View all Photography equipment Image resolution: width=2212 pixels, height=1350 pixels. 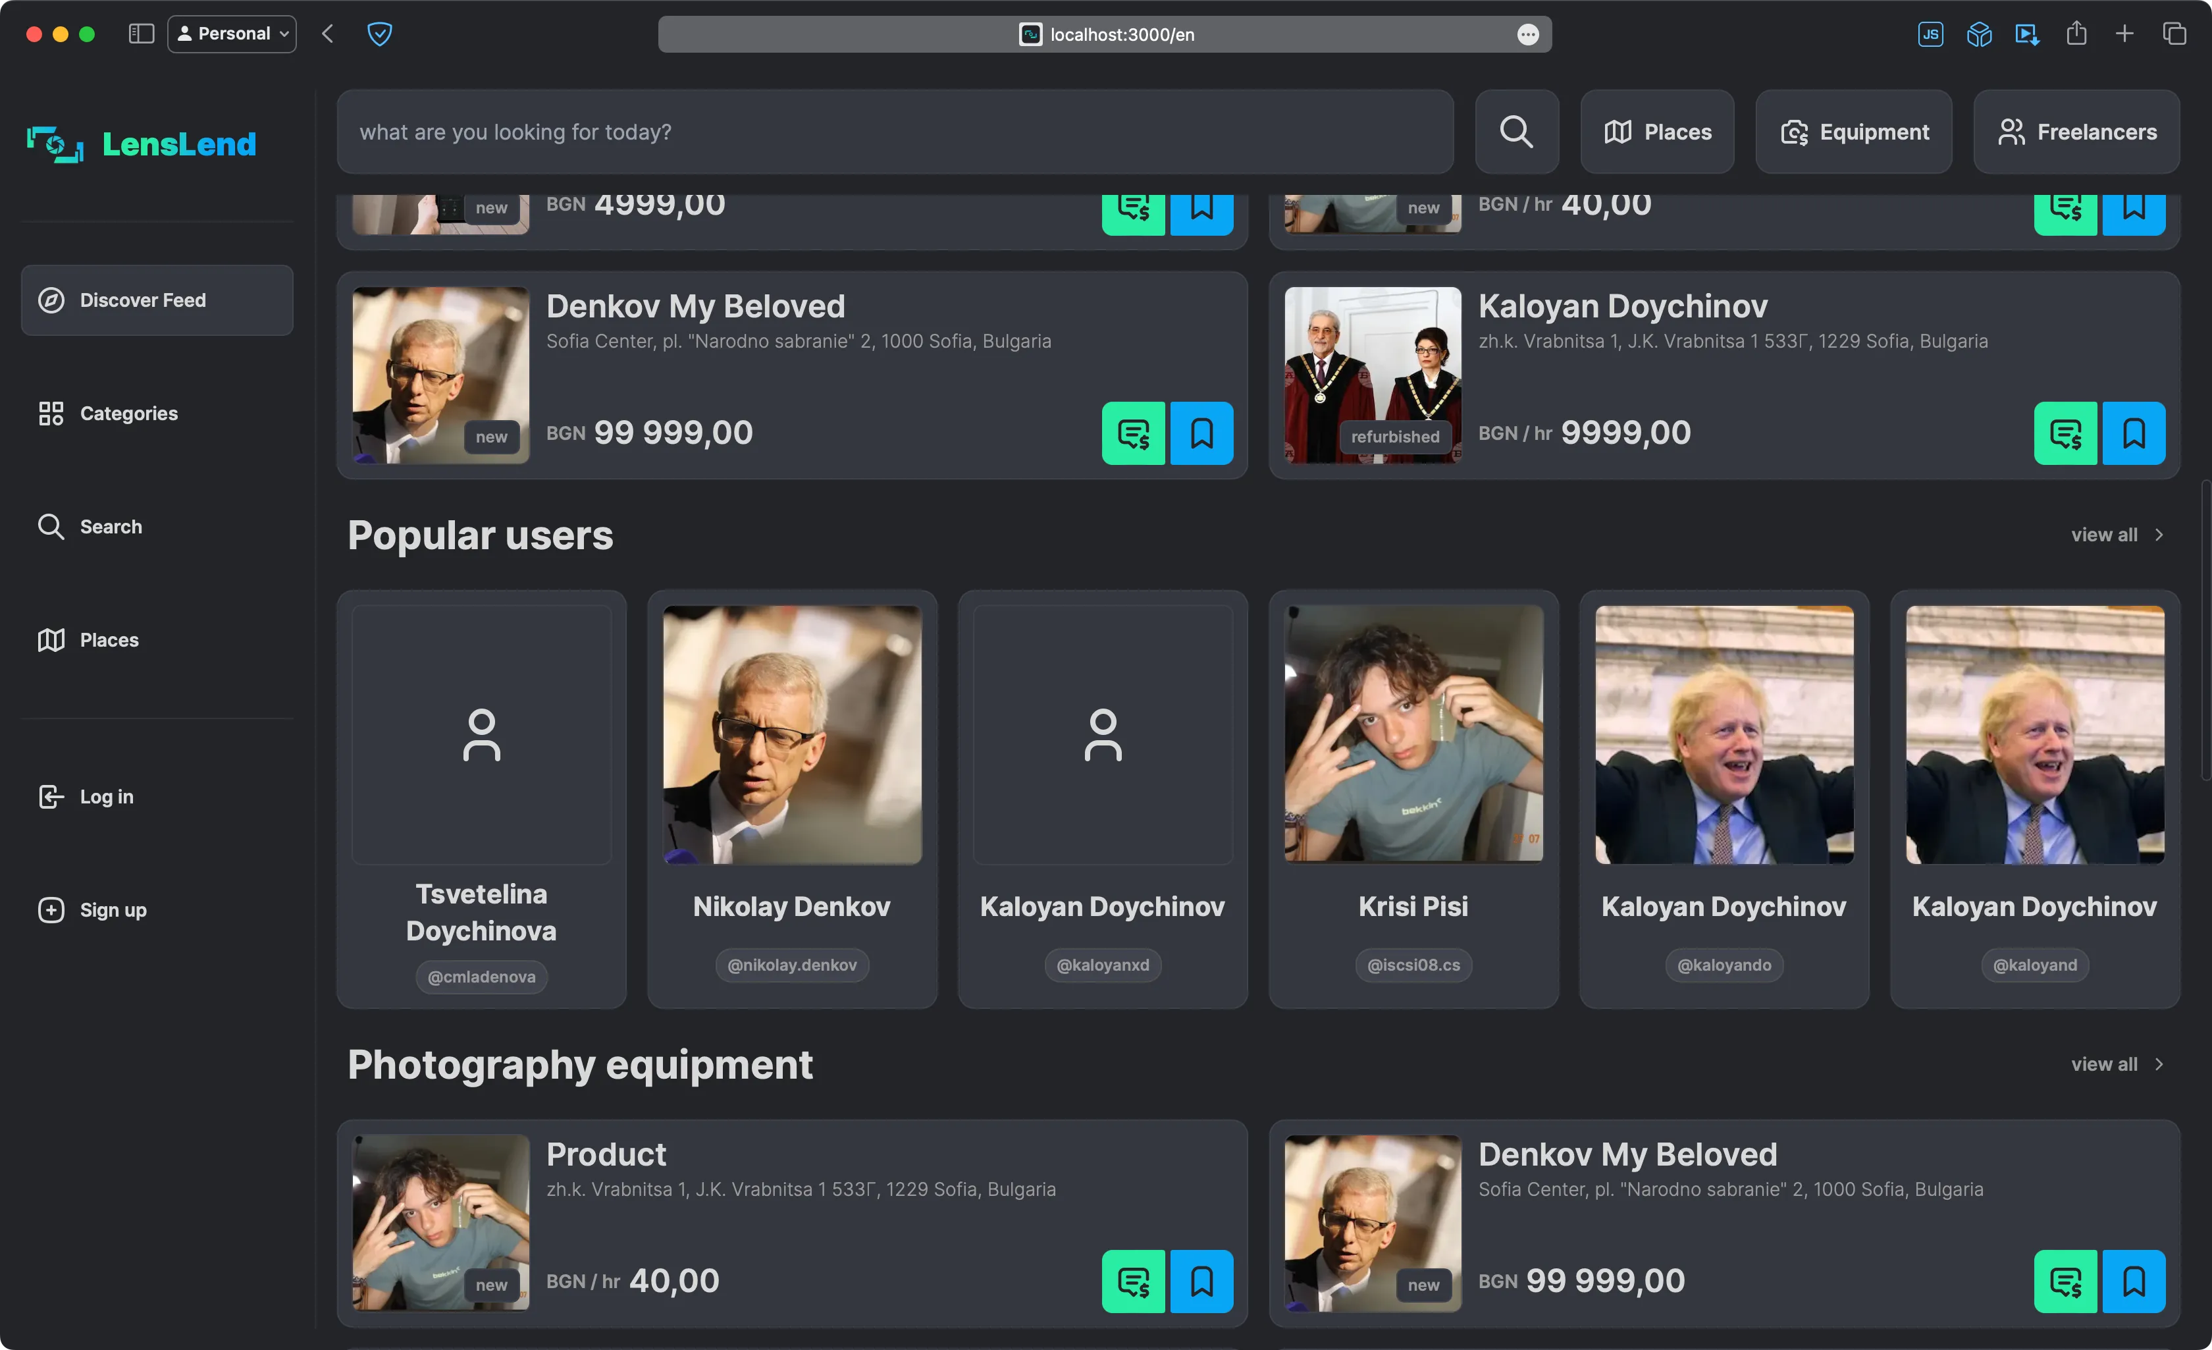click(x=2118, y=1064)
